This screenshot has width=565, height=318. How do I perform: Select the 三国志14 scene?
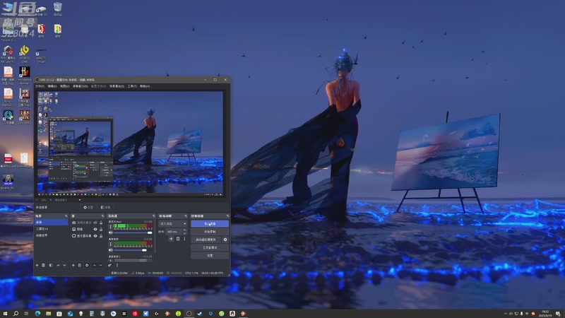pyautogui.click(x=51, y=229)
